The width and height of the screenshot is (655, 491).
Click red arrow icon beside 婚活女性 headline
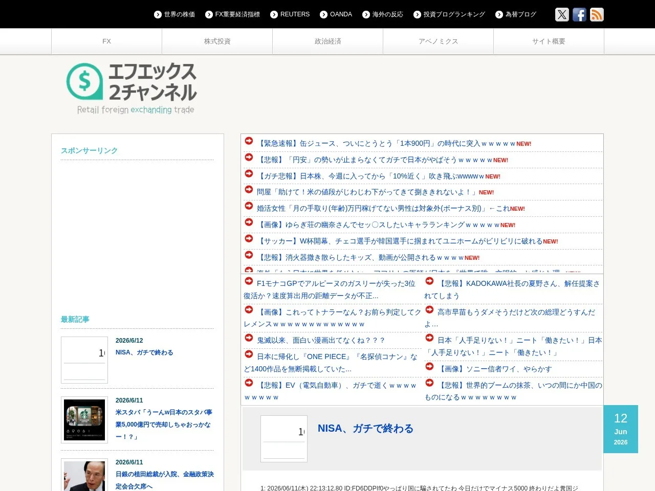249,206
